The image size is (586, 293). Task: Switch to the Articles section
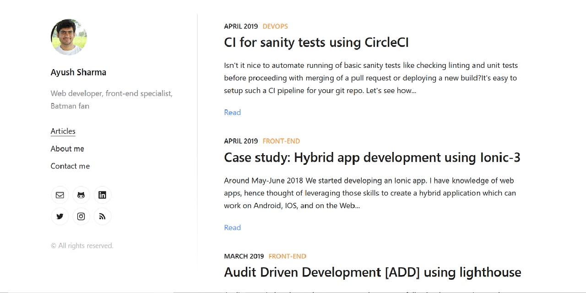(63, 131)
